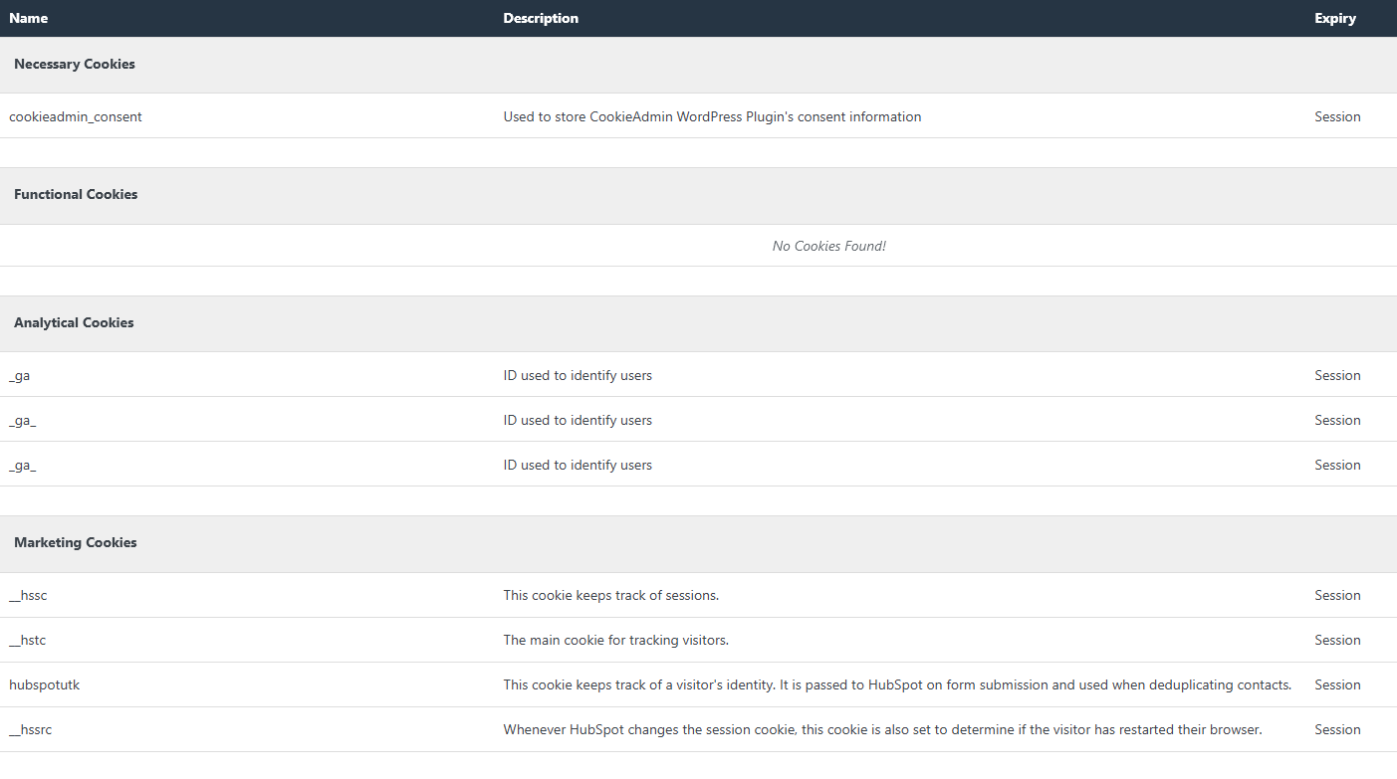1397x779 pixels.
Task: Click Session expiry in the __hstc row
Action: 1337,640
